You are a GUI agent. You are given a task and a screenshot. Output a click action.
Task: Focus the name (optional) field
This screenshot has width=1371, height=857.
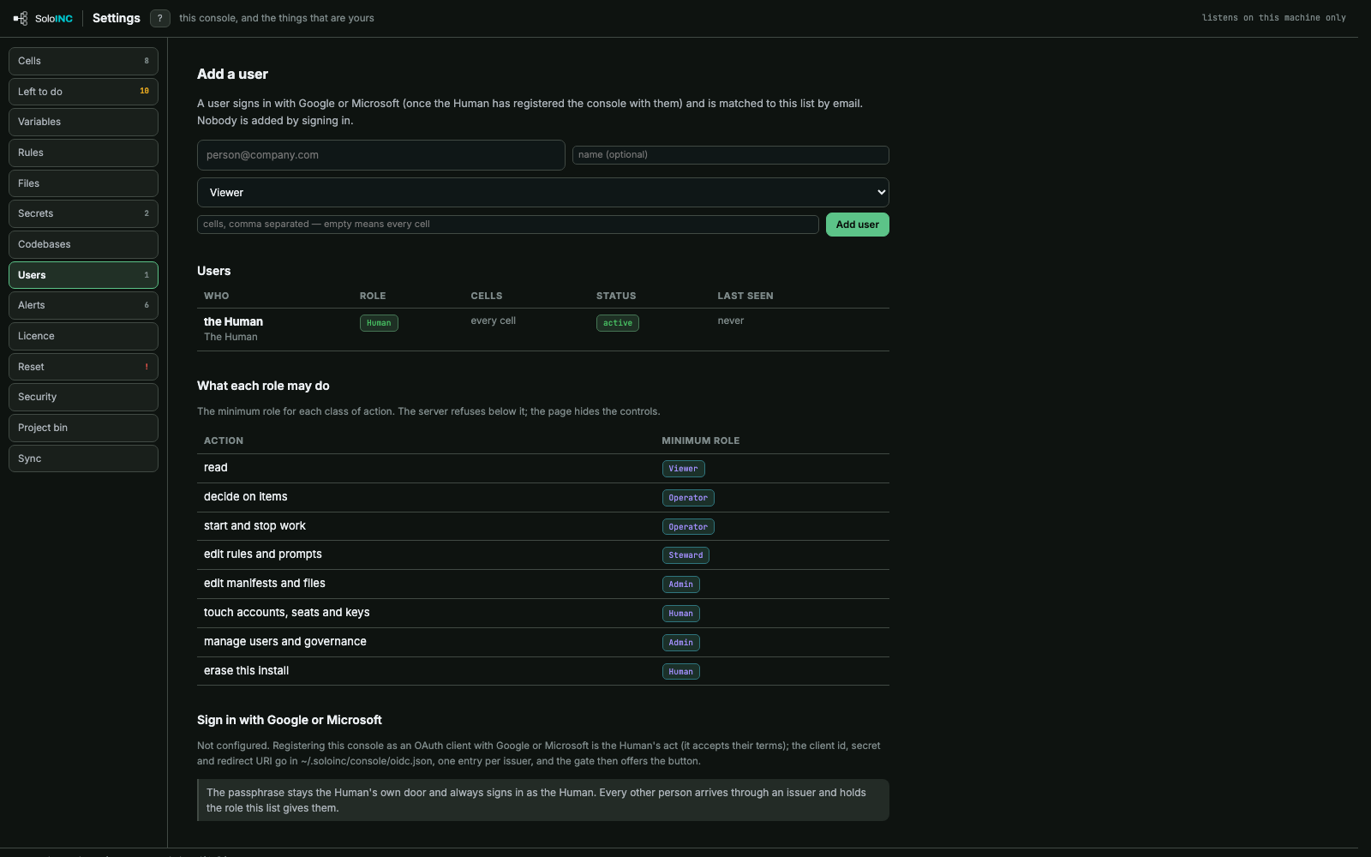[x=731, y=155]
